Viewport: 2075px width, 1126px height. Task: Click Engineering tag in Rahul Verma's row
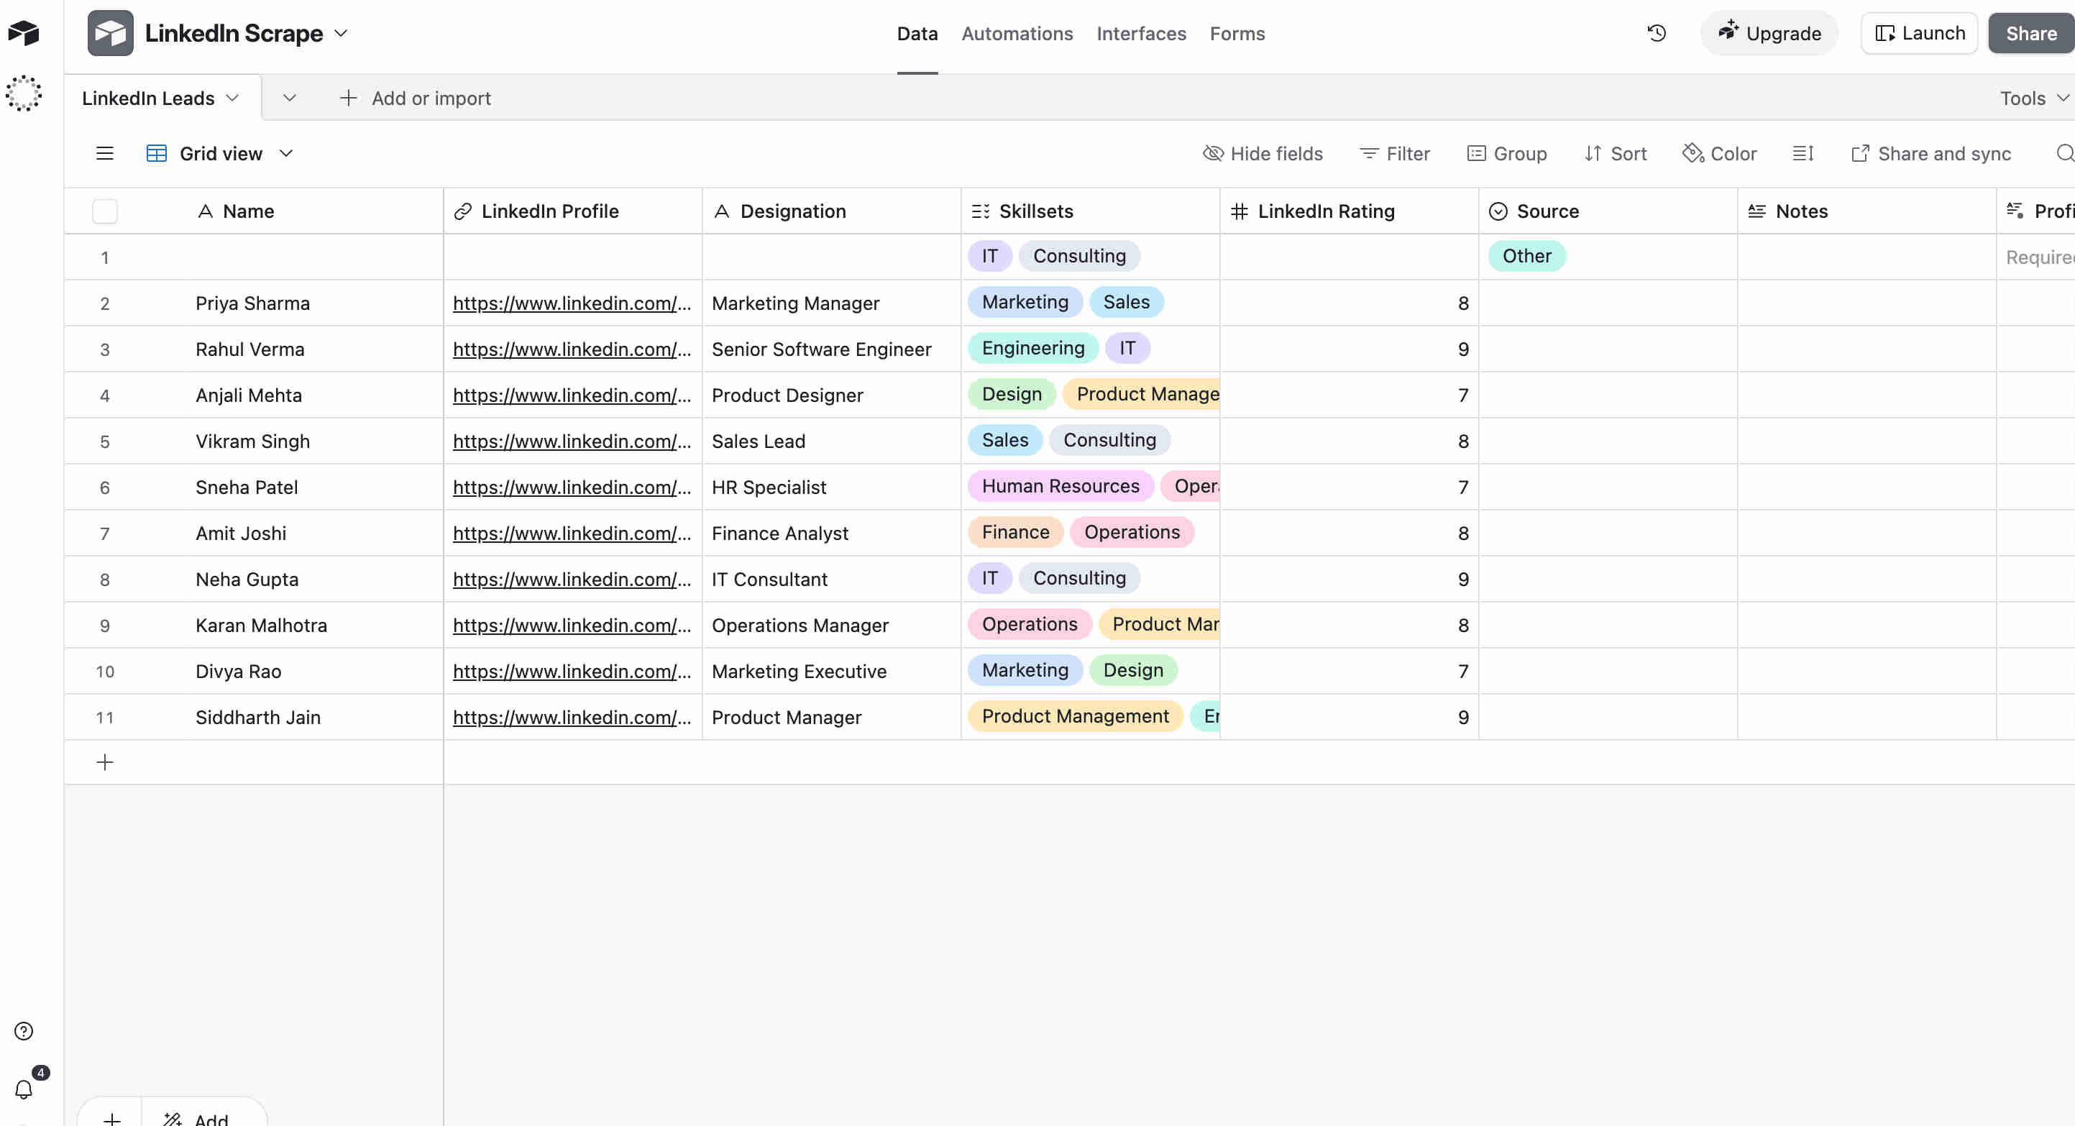tap(1032, 348)
